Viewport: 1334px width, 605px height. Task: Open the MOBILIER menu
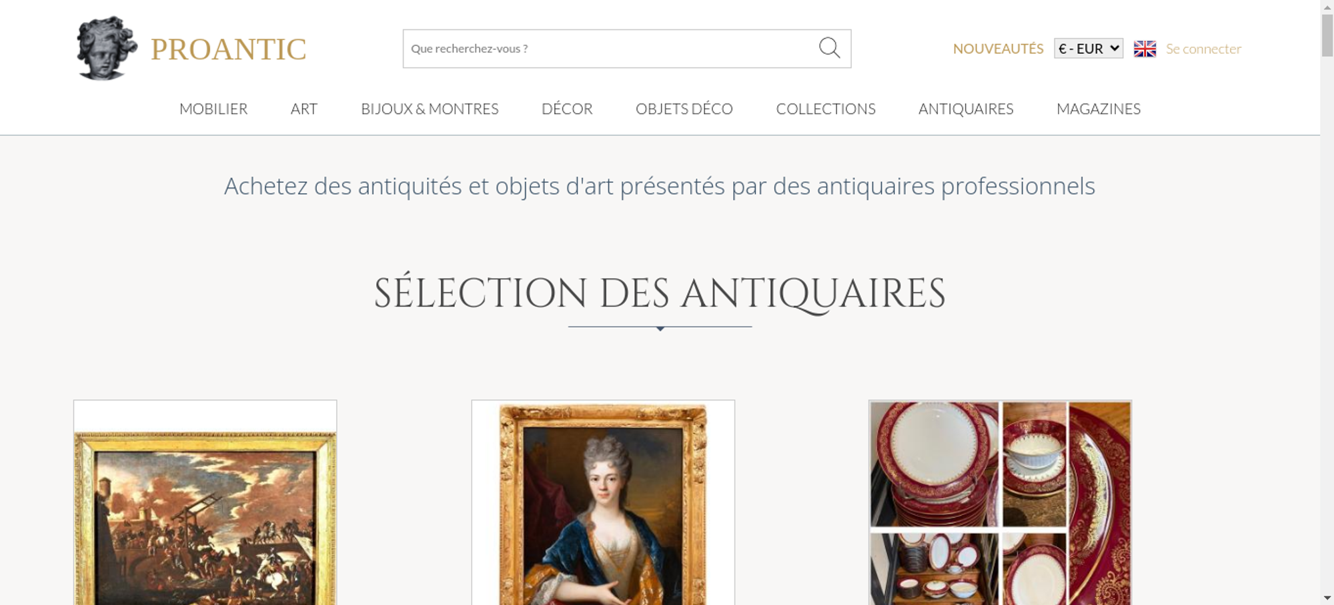tap(213, 109)
